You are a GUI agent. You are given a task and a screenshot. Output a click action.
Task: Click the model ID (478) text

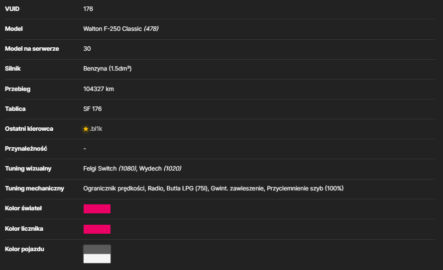[151, 29]
